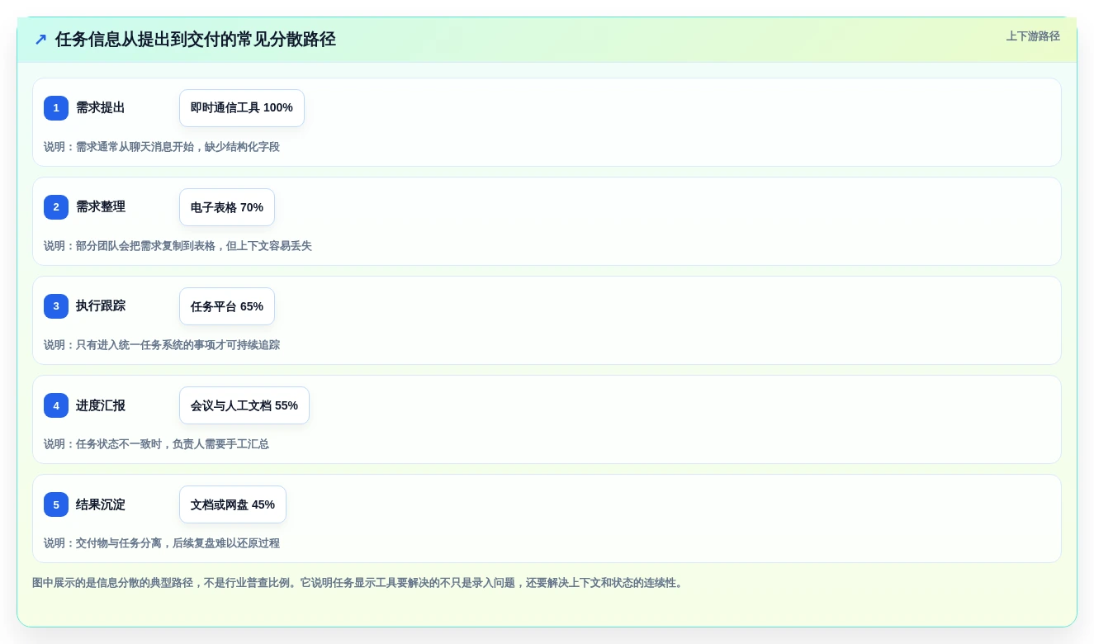Click the 上下游路径 label in header
This screenshot has height=644, width=1094.
1033,36
